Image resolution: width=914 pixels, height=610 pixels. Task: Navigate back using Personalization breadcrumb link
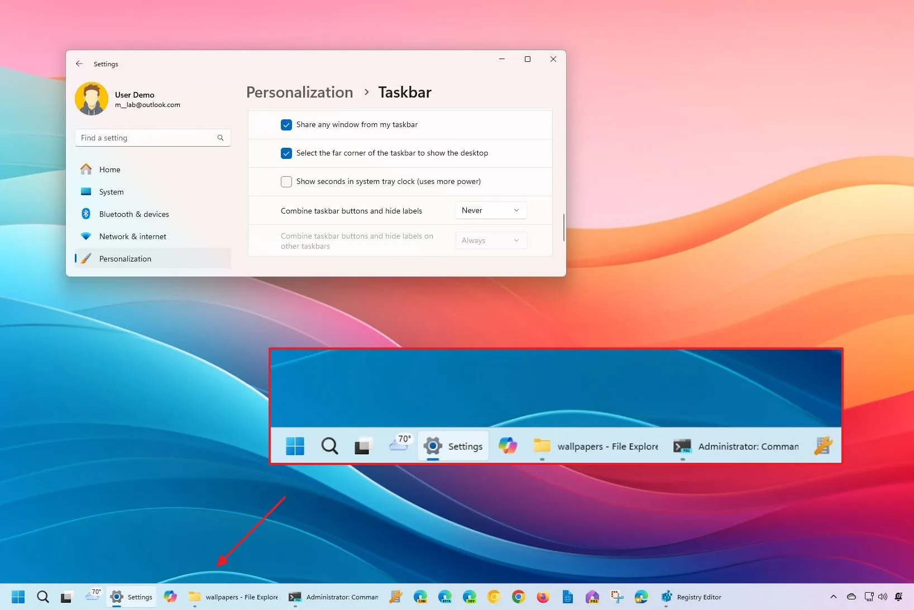click(299, 92)
